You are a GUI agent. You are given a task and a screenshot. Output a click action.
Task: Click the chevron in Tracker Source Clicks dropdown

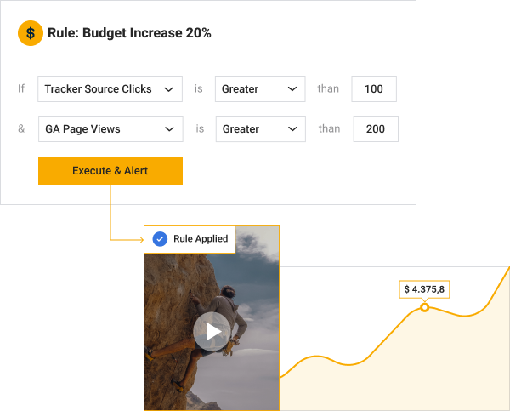(168, 89)
